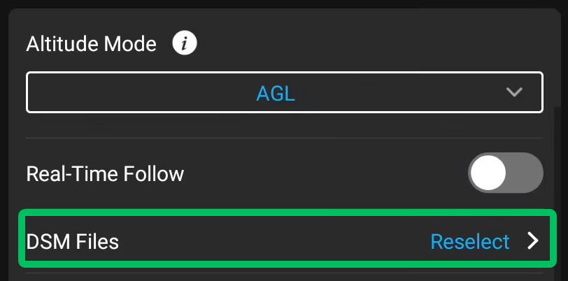Select the AGL value in the combo box
Viewport: 568px width, 281px height.
pyautogui.click(x=276, y=94)
